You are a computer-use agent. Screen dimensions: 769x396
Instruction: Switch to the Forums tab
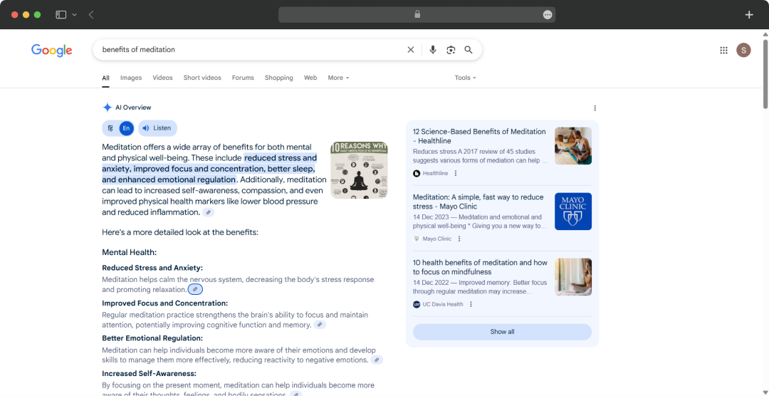tap(243, 78)
